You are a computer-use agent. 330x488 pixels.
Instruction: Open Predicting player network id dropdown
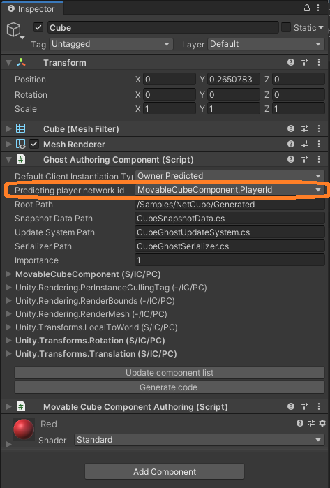tap(230, 190)
